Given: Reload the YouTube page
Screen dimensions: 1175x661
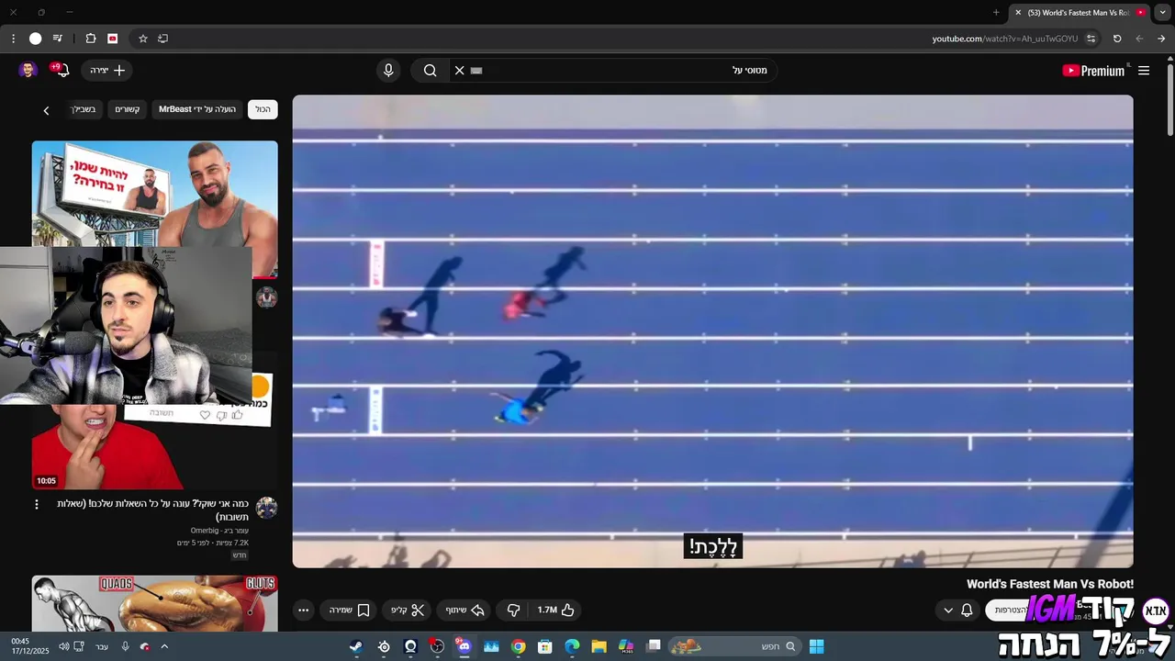Looking at the screenshot, I should 1117,39.
